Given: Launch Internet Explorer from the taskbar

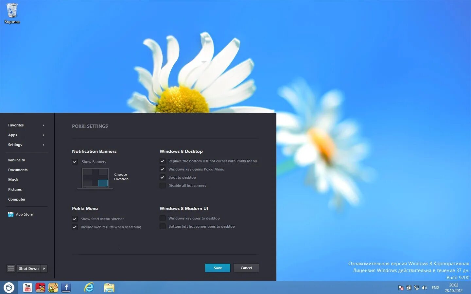Looking at the screenshot, I should (88, 288).
